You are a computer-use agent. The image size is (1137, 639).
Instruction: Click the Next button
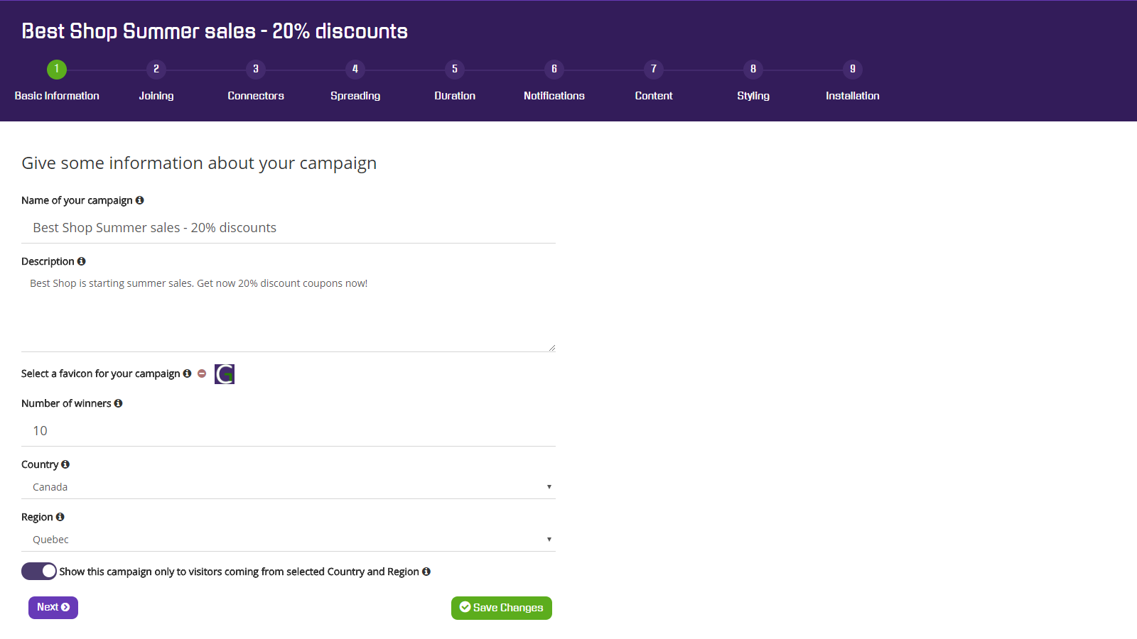tap(53, 608)
